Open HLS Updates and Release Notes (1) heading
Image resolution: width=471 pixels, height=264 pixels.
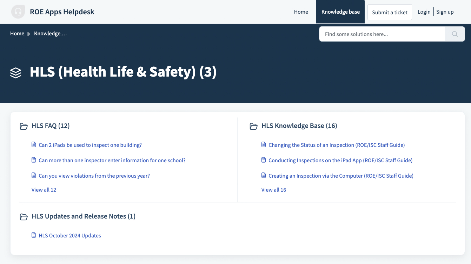84,216
